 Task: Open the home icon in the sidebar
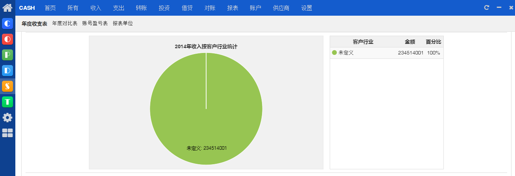(7, 8)
